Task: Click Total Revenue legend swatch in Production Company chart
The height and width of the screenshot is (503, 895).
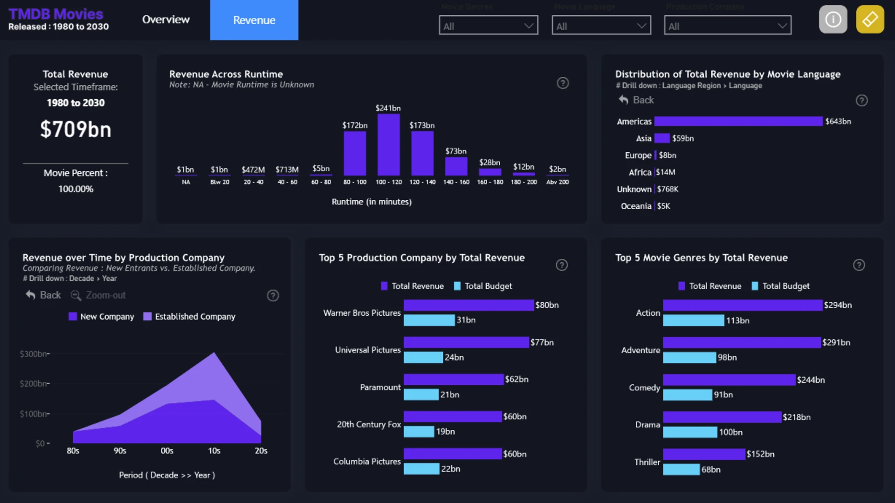Action: point(384,286)
